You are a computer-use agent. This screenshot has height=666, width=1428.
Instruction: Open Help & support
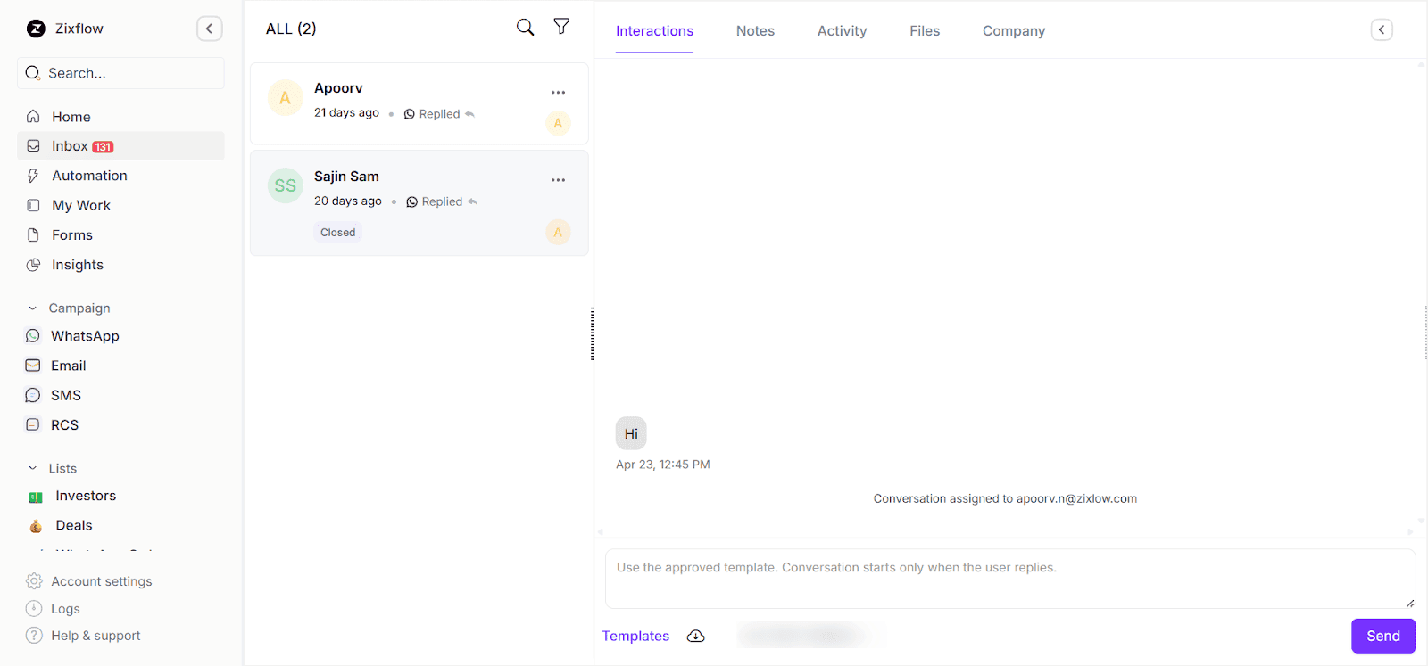[x=95, y=636]
